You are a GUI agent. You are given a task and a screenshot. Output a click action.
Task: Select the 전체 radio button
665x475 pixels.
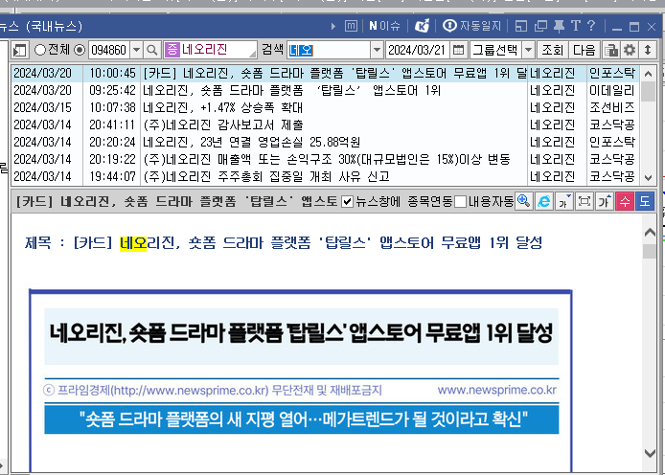(x=40, y=50)
